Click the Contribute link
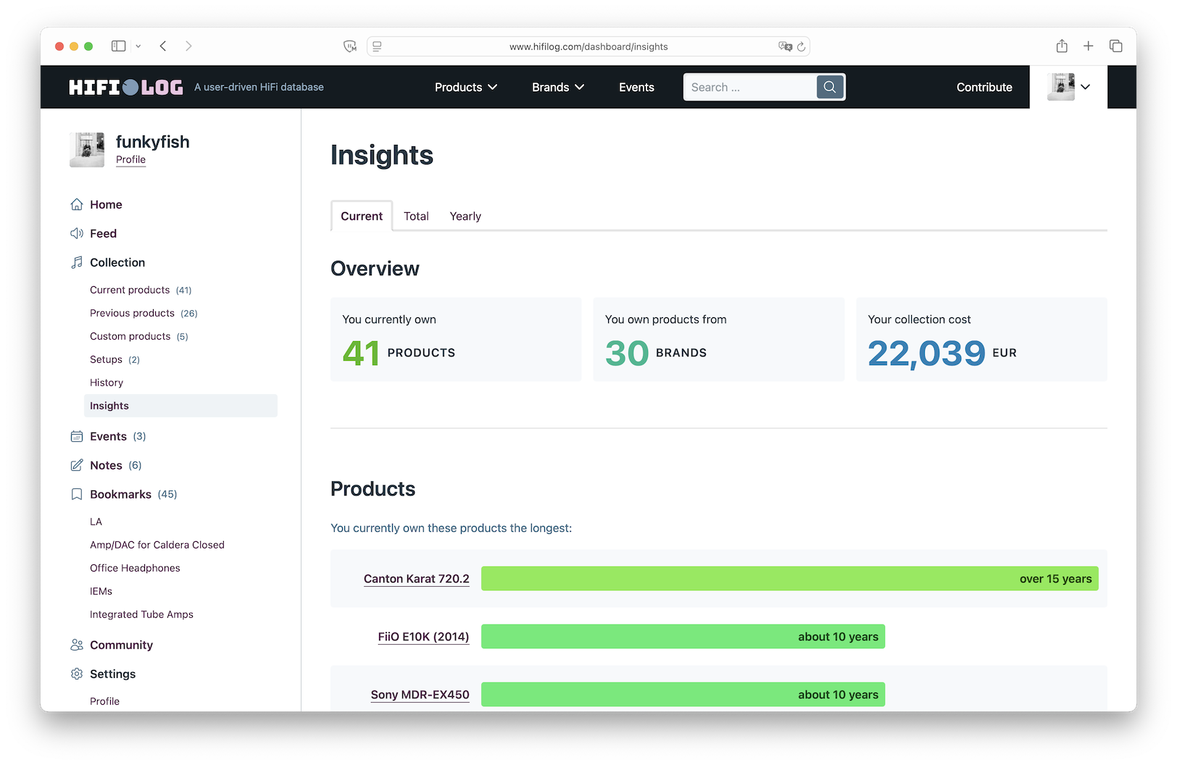Screen dimensions: 1177x765 click(984, 87)
